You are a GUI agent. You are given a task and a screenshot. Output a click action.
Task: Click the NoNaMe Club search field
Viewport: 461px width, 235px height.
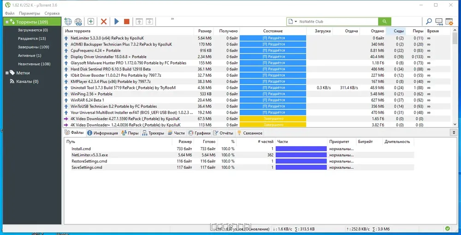pos(337,22)
